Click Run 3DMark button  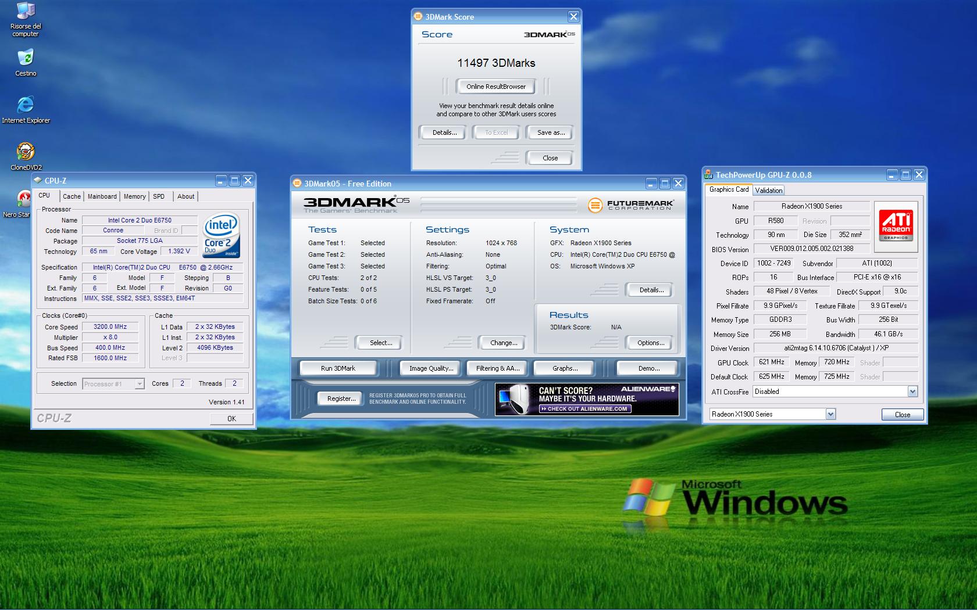[338, 368]
